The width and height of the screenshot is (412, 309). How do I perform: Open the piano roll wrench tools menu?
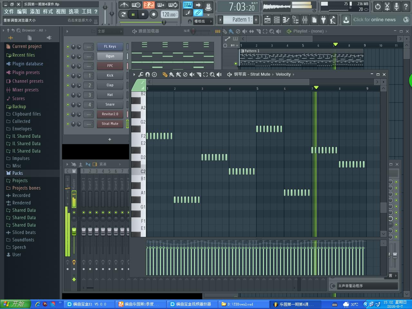(141, 74)
